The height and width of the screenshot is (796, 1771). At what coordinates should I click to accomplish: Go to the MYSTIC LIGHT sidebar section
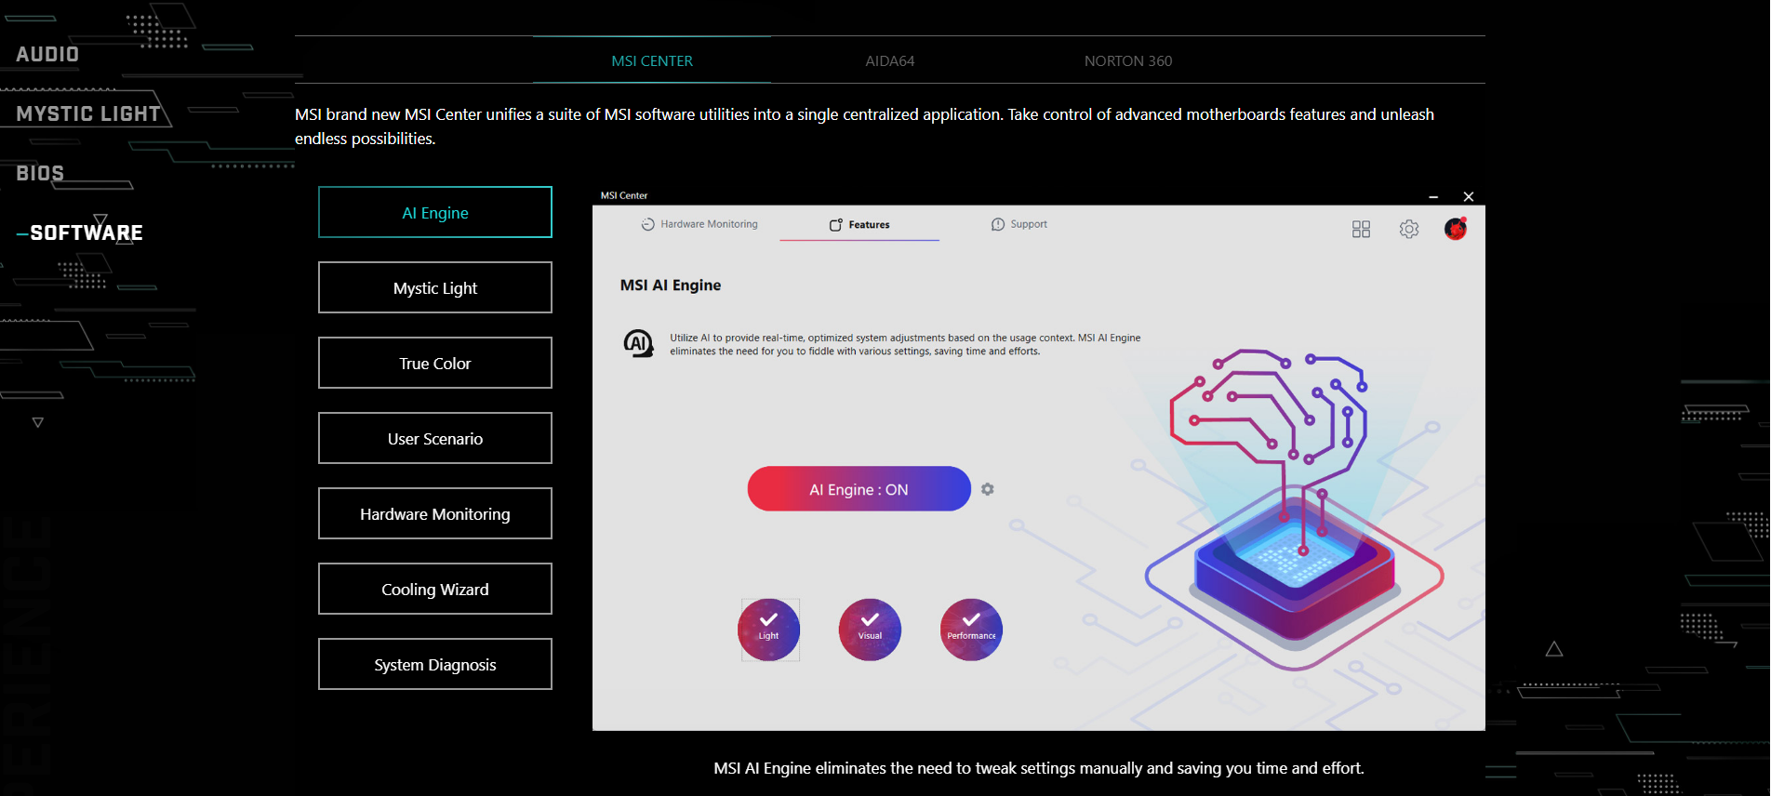[88, 113]
